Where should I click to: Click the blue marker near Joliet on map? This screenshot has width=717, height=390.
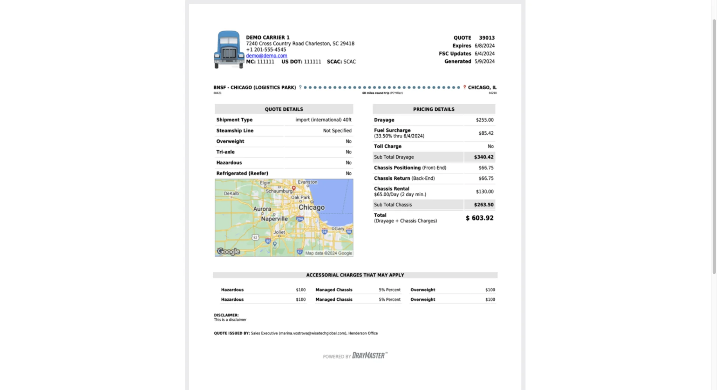pyautogui.click(x=275, y=244)
